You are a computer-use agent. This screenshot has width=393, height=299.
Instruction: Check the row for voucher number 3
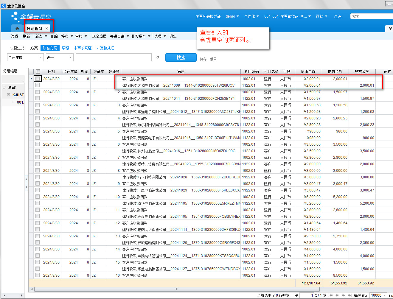(x=38, y=105)
